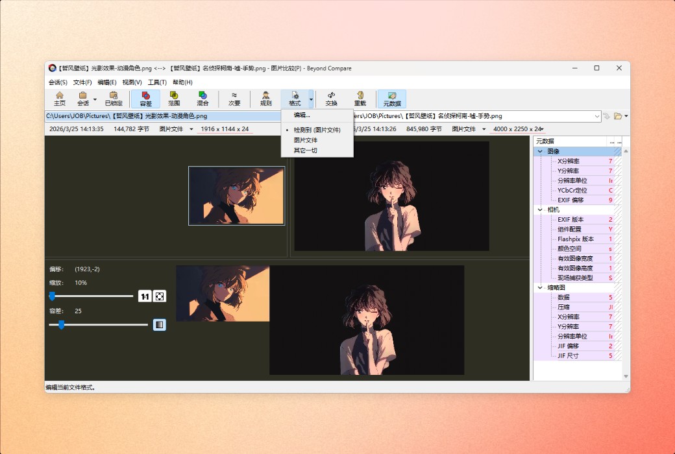Open the 编辑(E) menu
Viewport: 675px width, 454px height.
point(106,82)
